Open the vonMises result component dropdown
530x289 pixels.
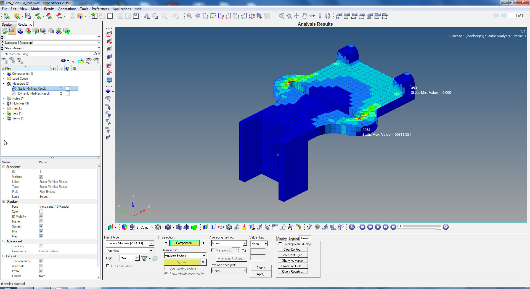[x=151, y=251]
